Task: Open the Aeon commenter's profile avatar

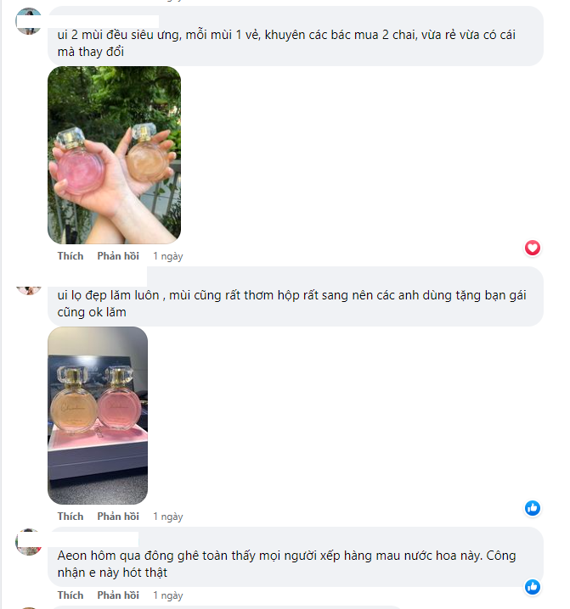Action: 28,542
